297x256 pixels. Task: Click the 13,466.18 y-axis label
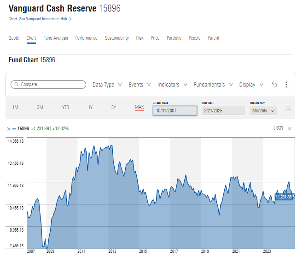(x=16, y=163)
